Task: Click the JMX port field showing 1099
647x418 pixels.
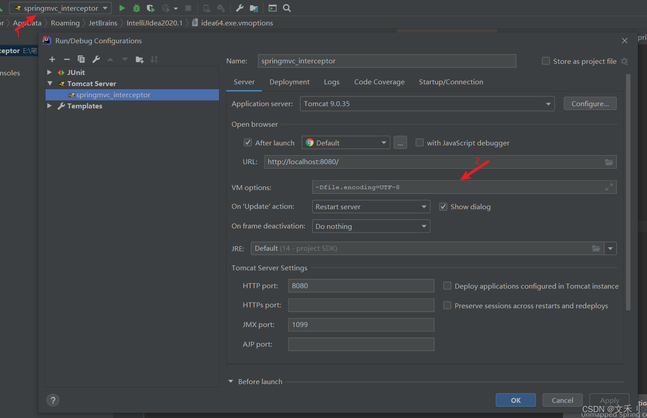Action: coord(361,325)
